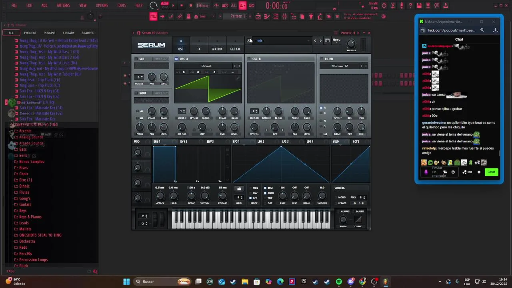Open the PATTERNS menu
Image resolution: width=512 pixels, height=288 pixels.
click(63, 6)
